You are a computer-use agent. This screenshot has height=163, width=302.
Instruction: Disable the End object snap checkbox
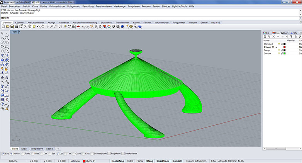click(x=2, y=154)
